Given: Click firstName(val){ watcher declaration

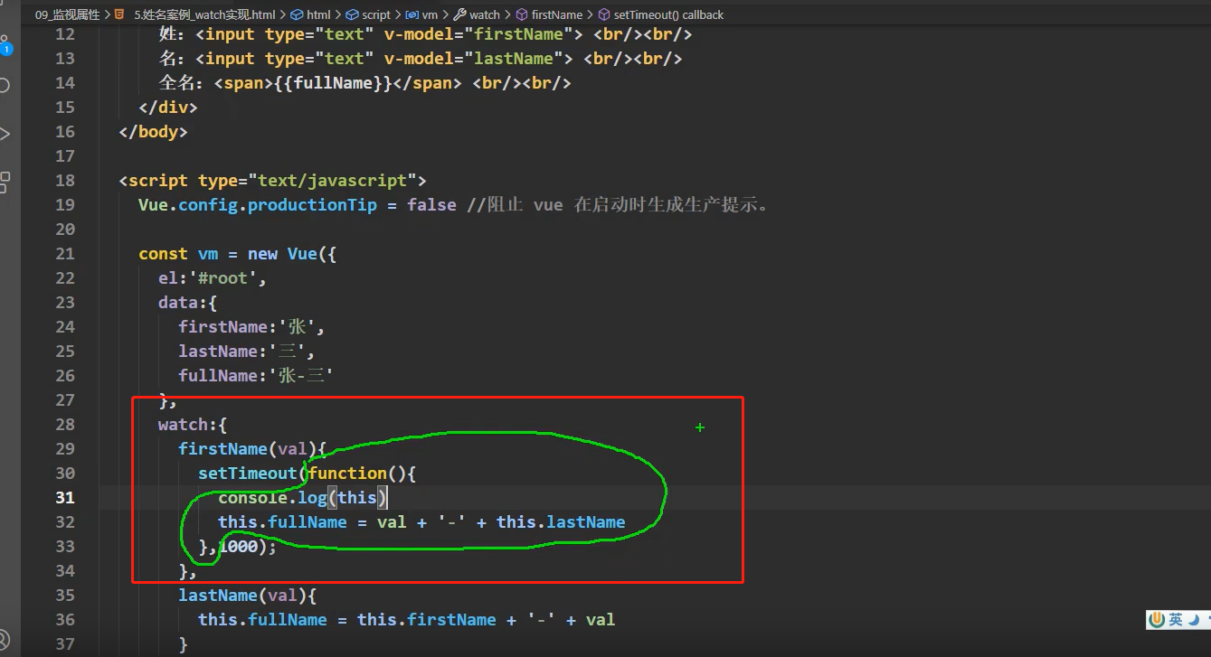Looking at the screenshot, I should coord(251,449).
